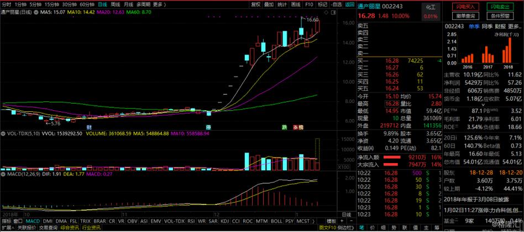Select the VOL-TDX indicator tab
This screenshot has height=232, width=524.
tap(174, 221)
